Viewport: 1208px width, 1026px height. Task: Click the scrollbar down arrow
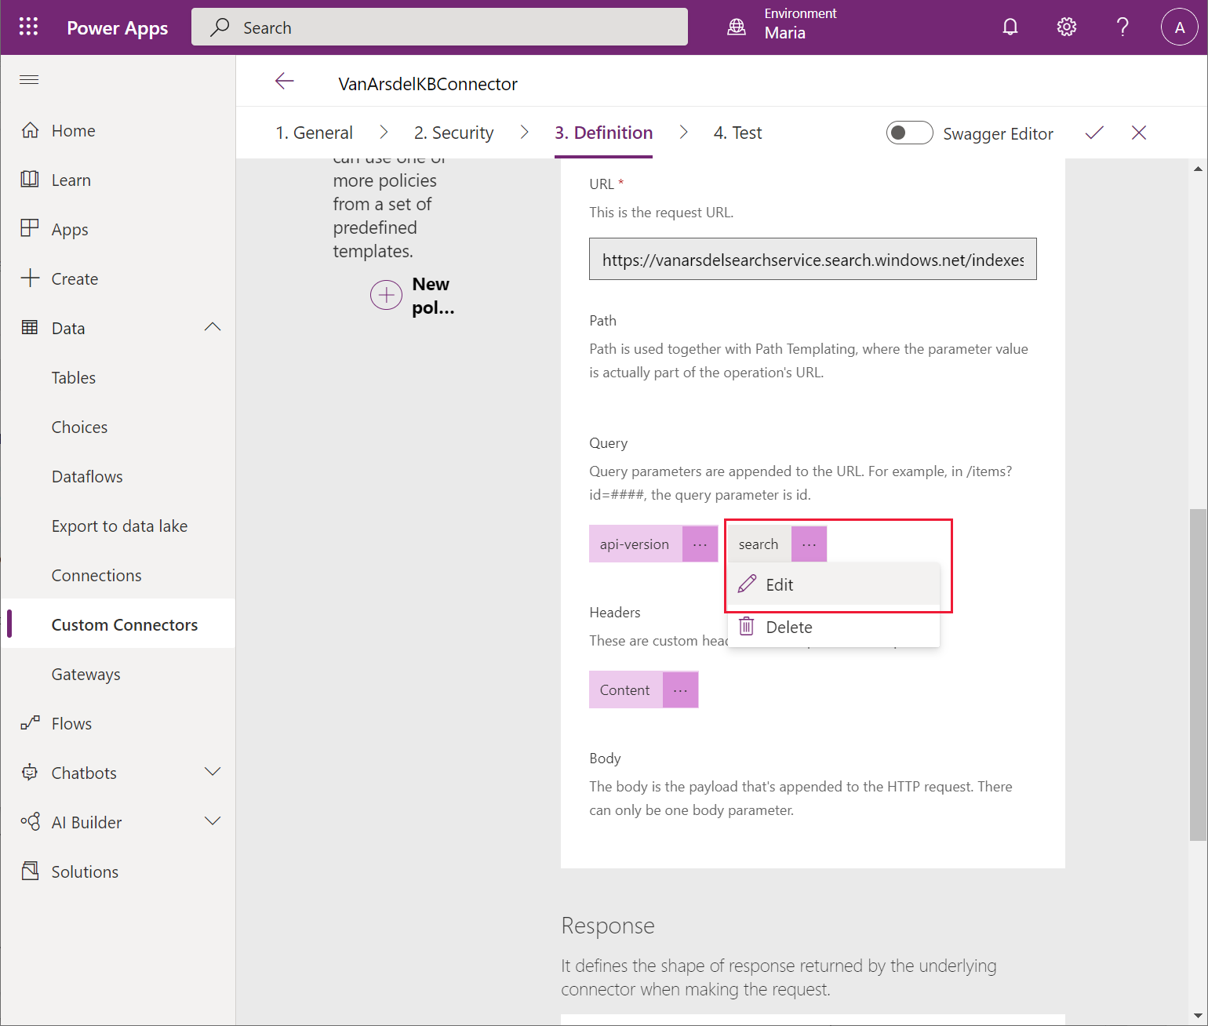coord(1198,1016)
